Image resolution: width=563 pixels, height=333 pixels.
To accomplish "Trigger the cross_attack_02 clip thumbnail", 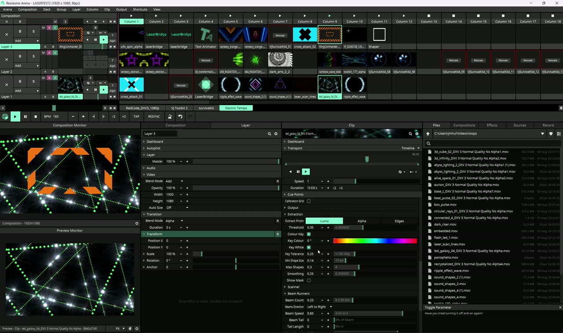I will click(x=305, y=34).
